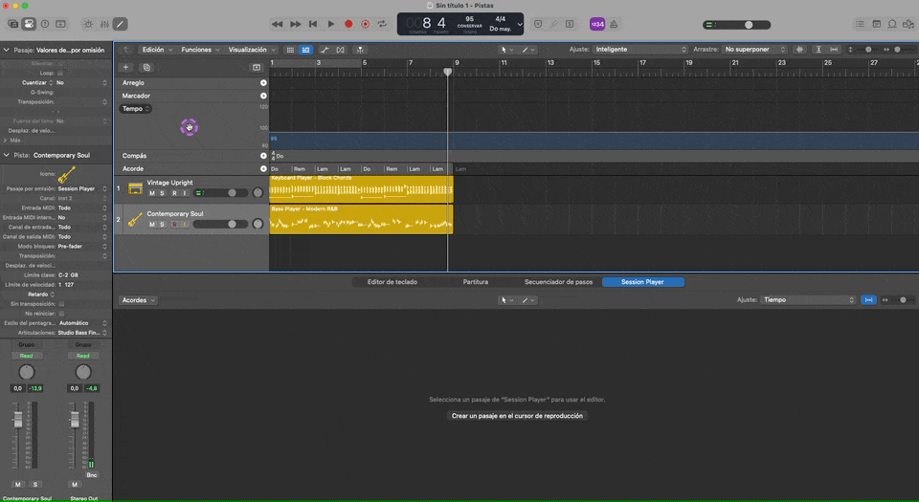
Task: Start playback with the Play button
Action: click(330, 24)
